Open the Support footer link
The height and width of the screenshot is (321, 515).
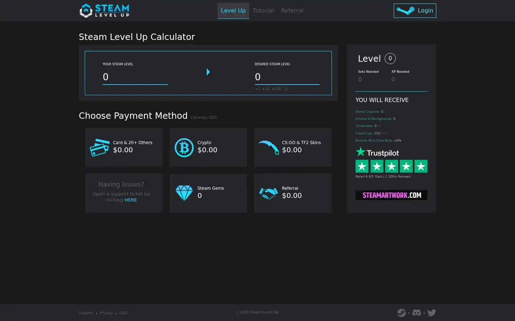pyautogui.click(x=86, y=313)
